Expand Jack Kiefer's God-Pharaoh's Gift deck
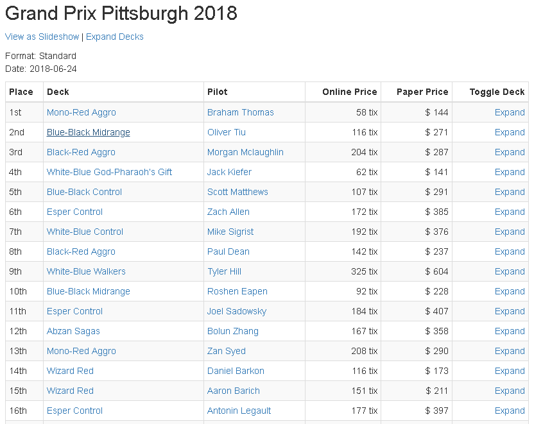Image resolution: width=534 pixels, height=424 pixels. tap(510, 172)
